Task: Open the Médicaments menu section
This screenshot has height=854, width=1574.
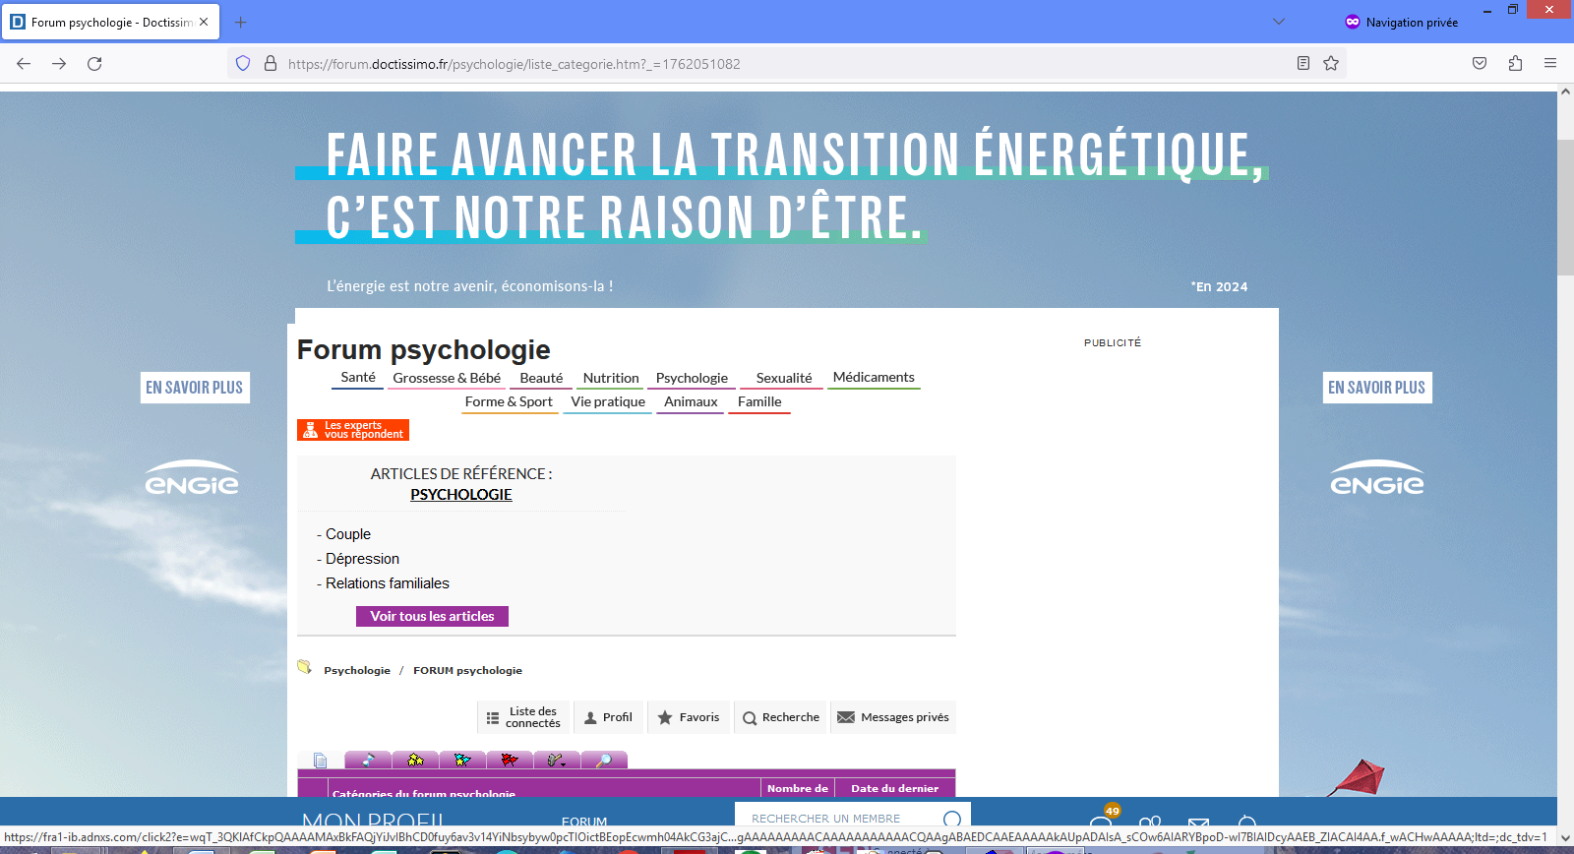Action: [x=874, y=378]
